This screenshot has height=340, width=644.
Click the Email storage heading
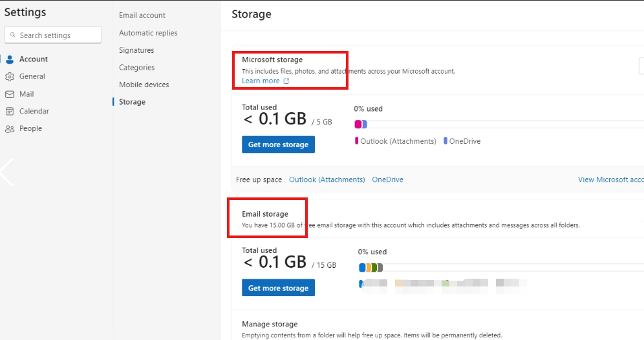(x=265, y=214)
